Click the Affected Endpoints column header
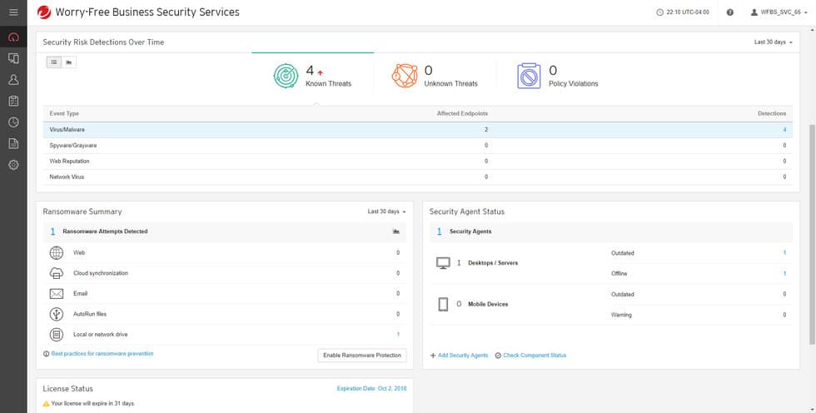816x413 pixels. point(462,113)
